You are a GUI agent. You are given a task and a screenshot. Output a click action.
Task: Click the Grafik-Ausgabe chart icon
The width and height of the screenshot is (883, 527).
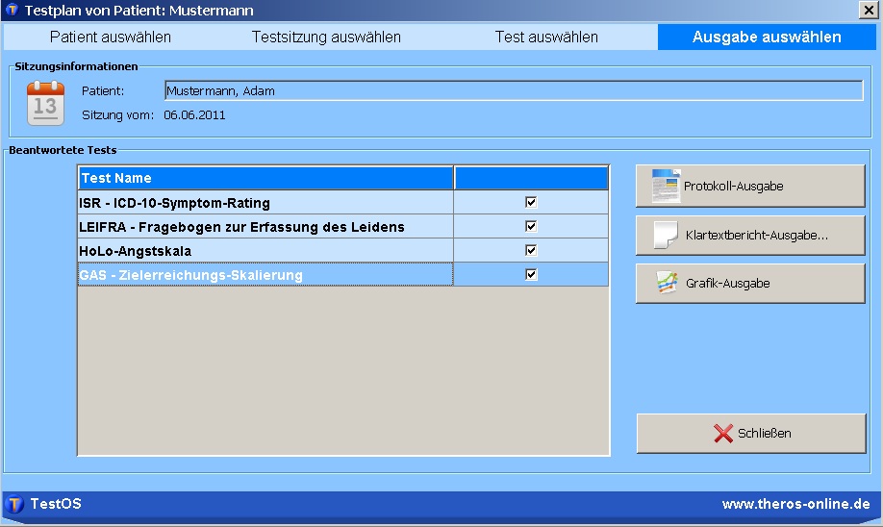(666, 284)
